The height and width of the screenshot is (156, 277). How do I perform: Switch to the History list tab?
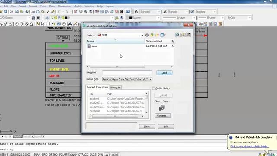[116, 88]
